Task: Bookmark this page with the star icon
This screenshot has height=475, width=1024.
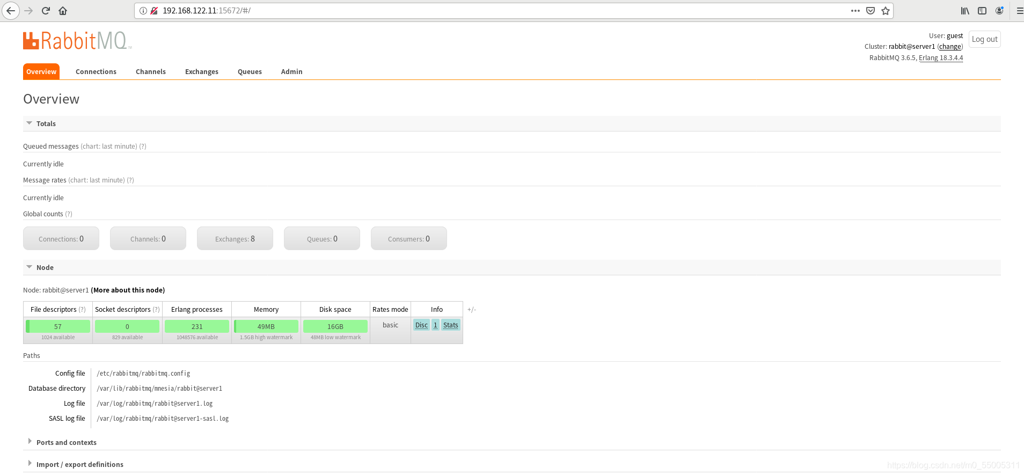Action: 886,11
